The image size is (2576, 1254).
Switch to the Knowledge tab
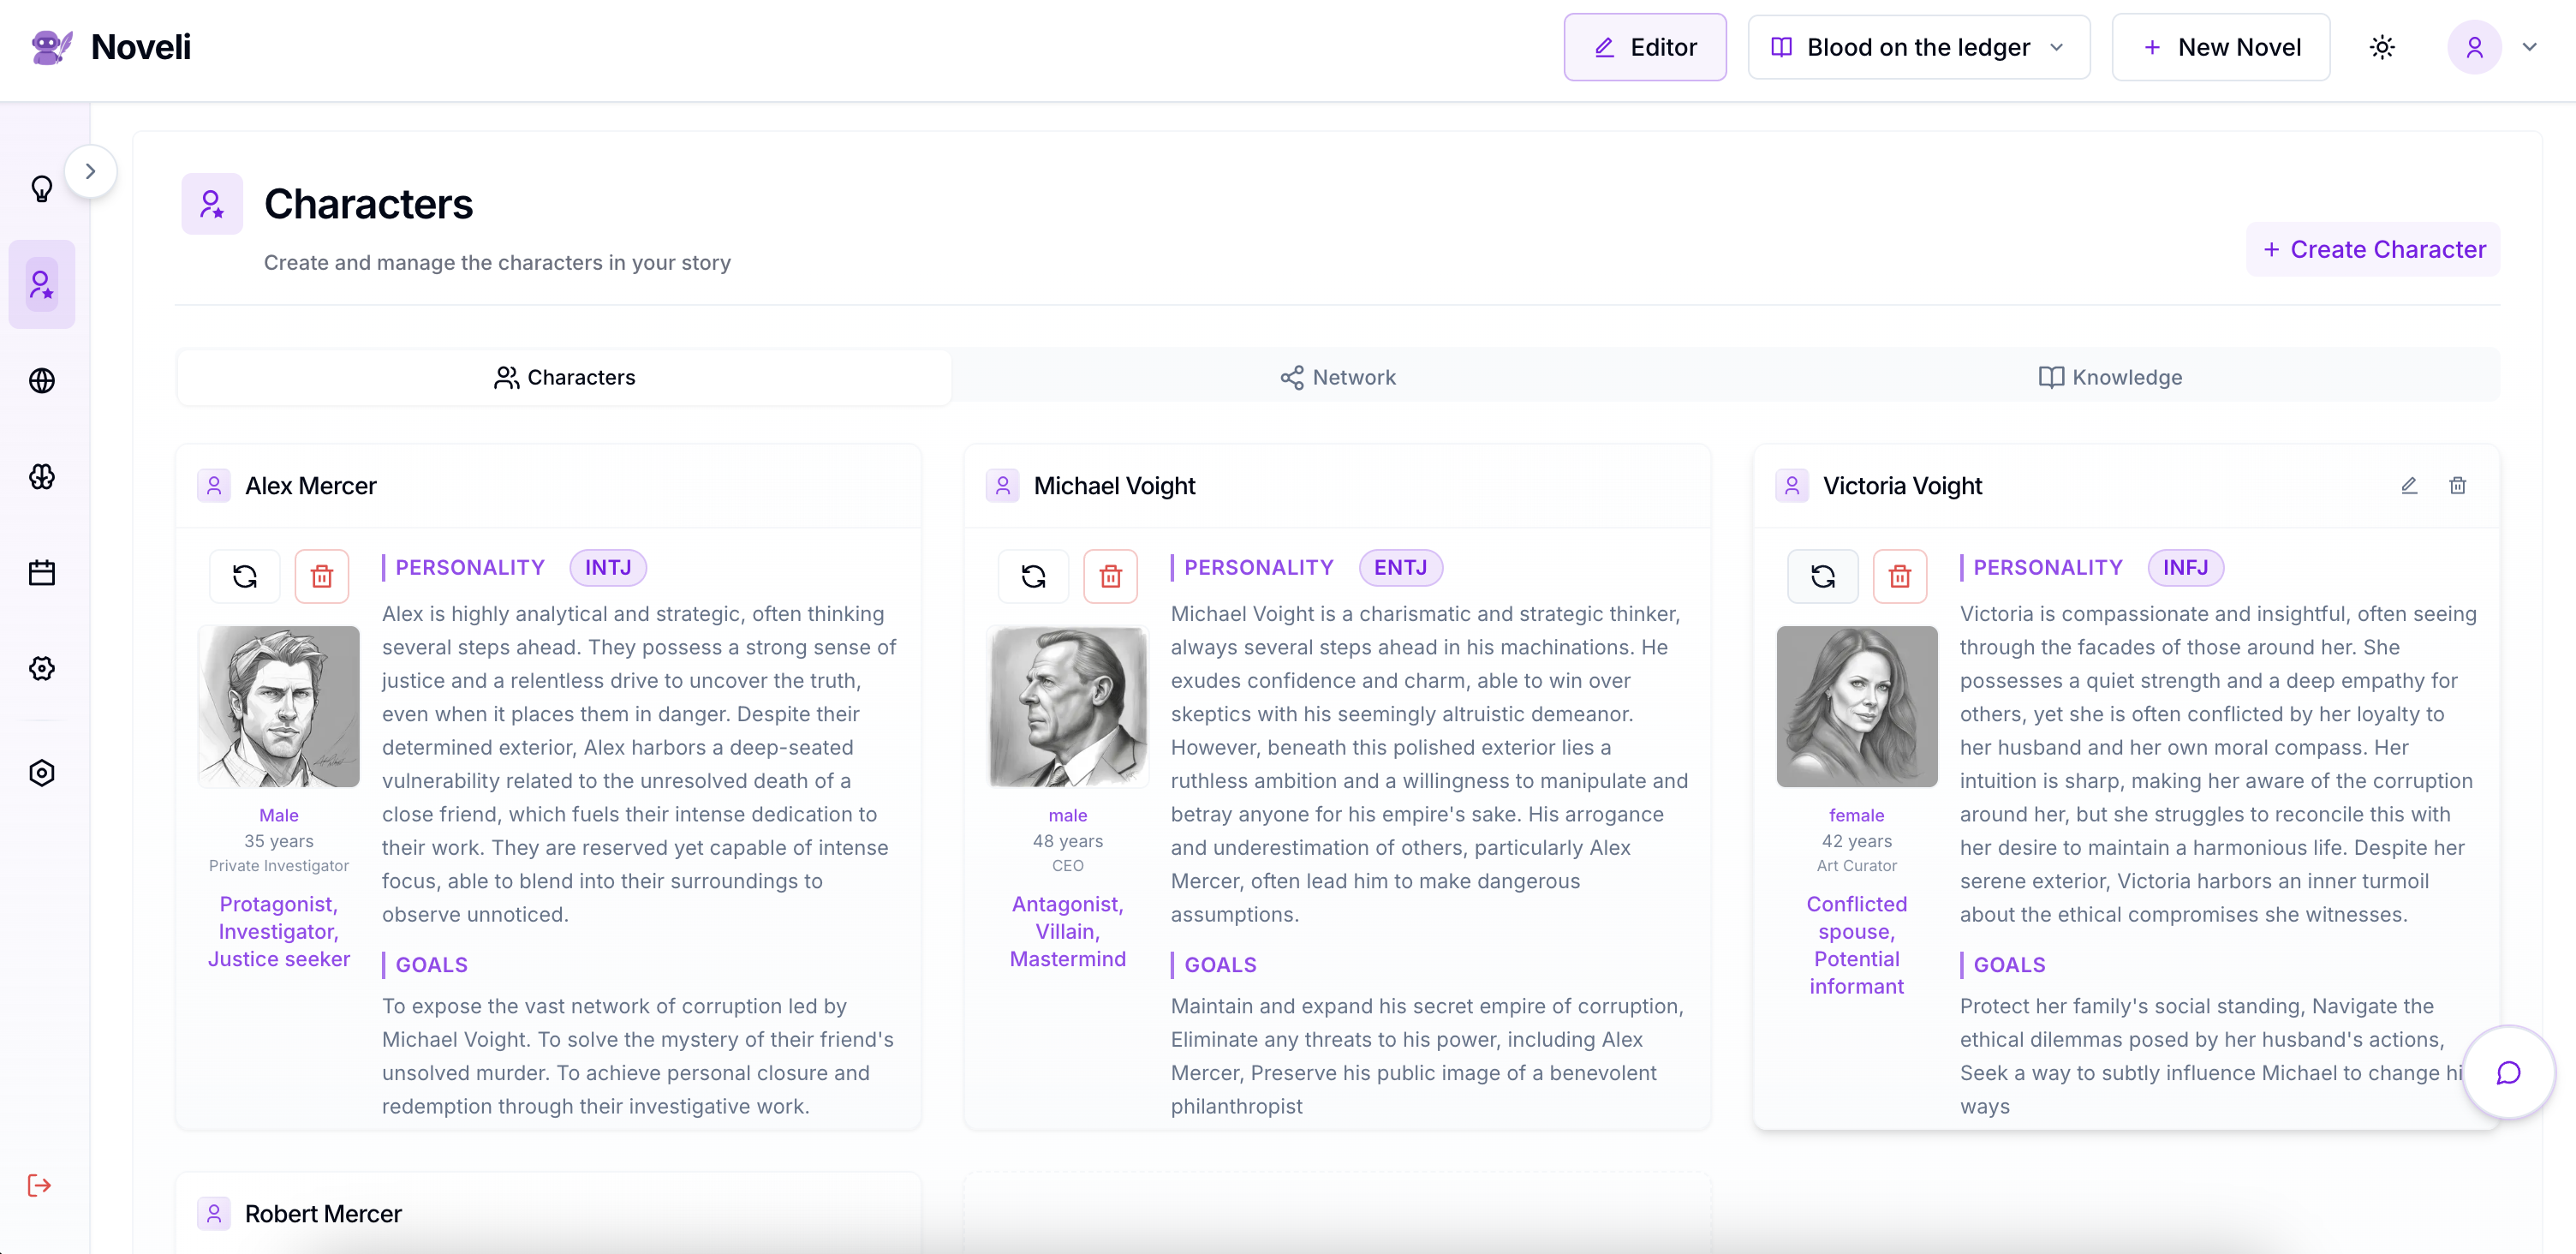click(2110, 377)
